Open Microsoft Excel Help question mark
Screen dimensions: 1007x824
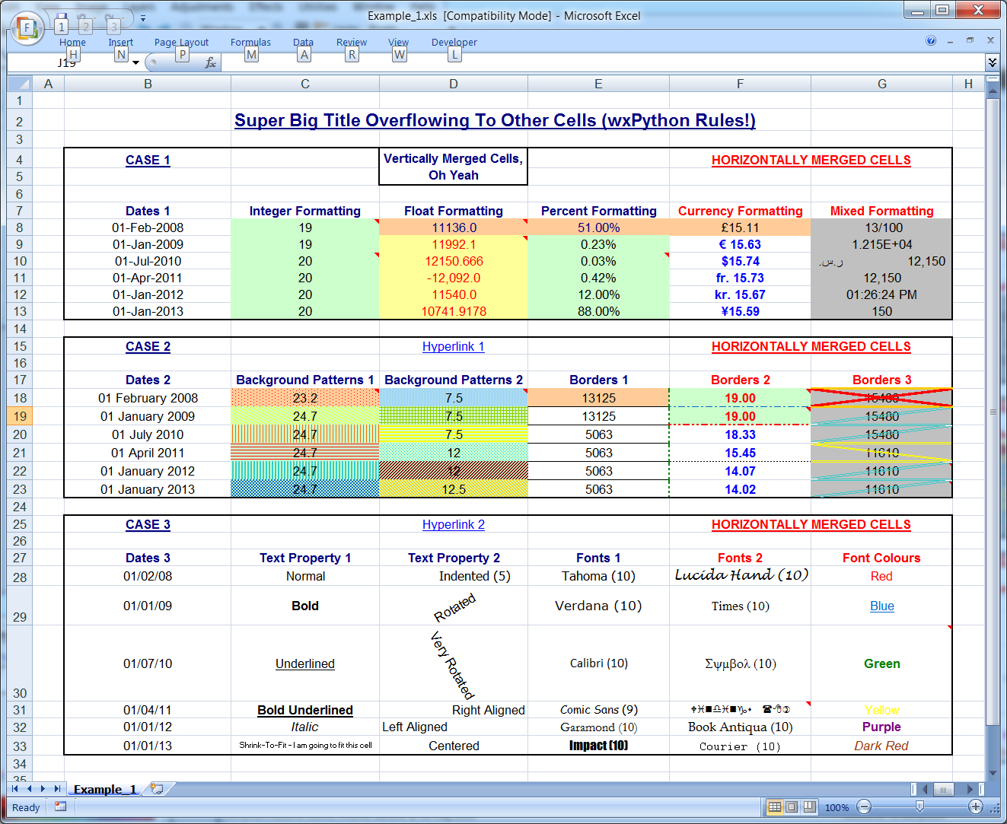tap(931, 40)
